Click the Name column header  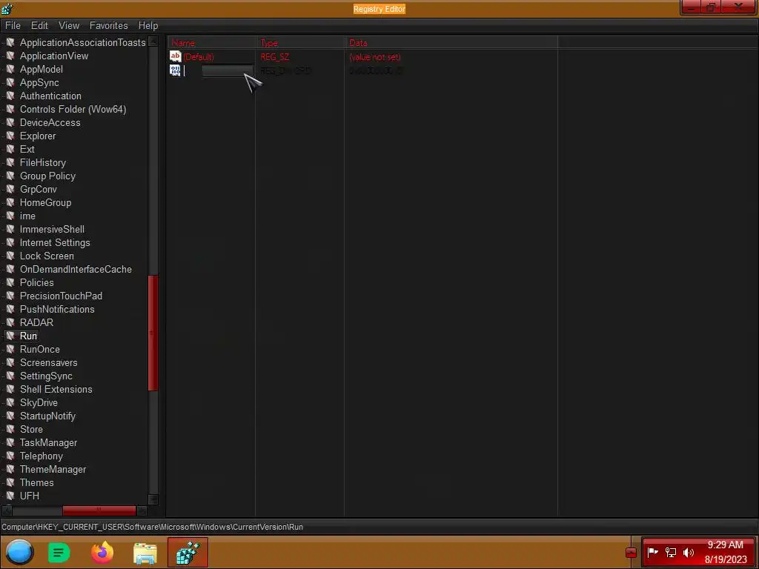click(211, 42)
